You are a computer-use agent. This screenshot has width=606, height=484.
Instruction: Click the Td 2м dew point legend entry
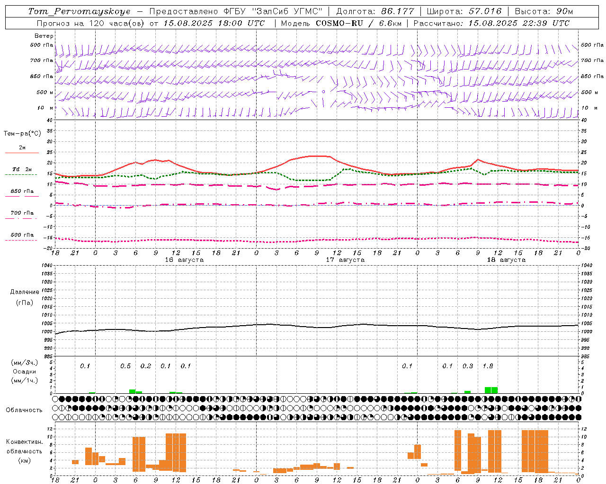pos(22,169)
